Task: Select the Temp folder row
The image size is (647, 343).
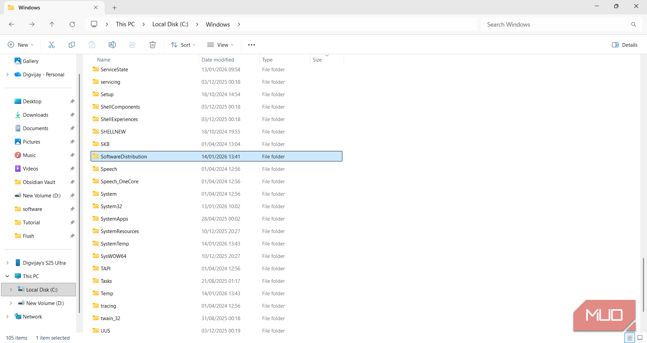Action: tap(216, 293)
